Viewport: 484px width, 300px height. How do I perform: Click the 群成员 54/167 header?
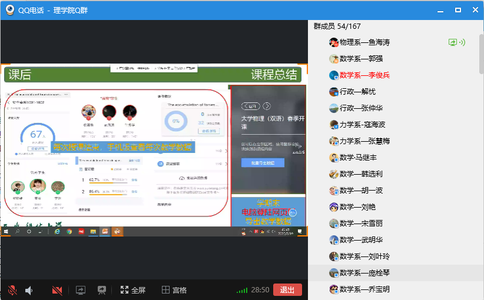pyautogui.click(x=337, y=26)
